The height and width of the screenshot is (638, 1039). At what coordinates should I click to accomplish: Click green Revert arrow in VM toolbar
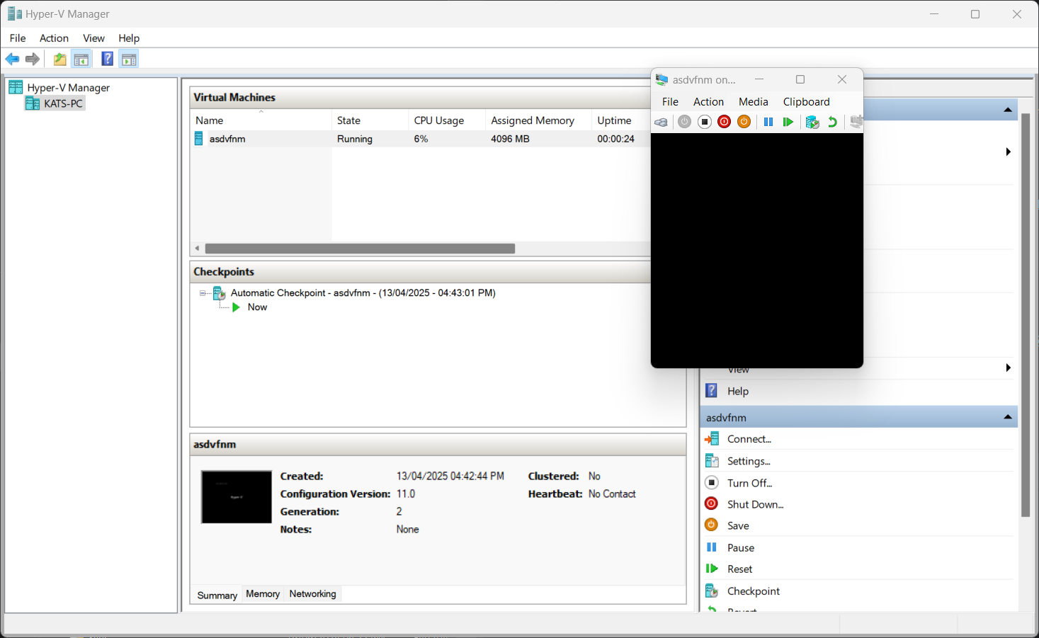pyautogui.click(x=832, y=122)
